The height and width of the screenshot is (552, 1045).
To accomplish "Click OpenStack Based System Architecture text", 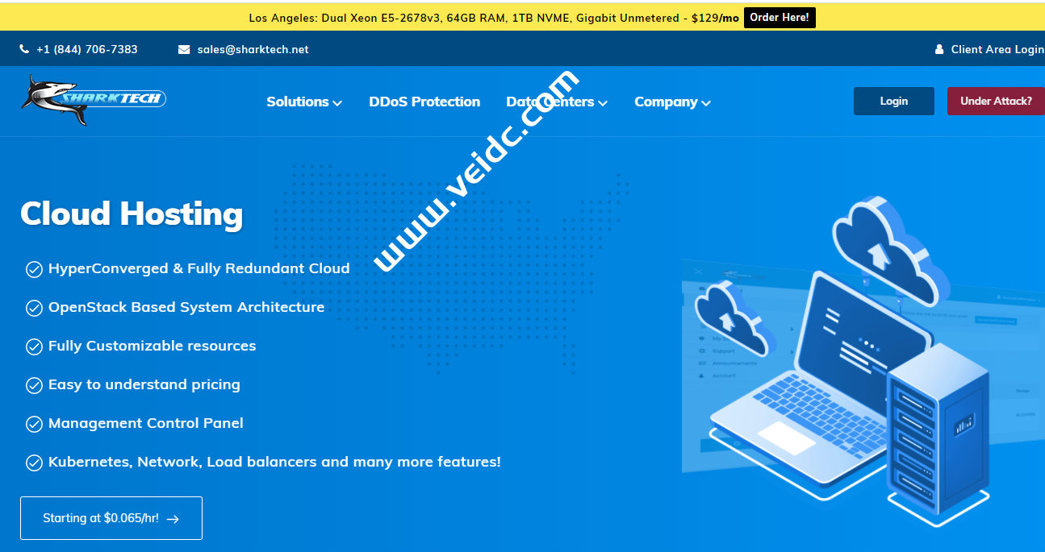I will [x=186, y=307].
